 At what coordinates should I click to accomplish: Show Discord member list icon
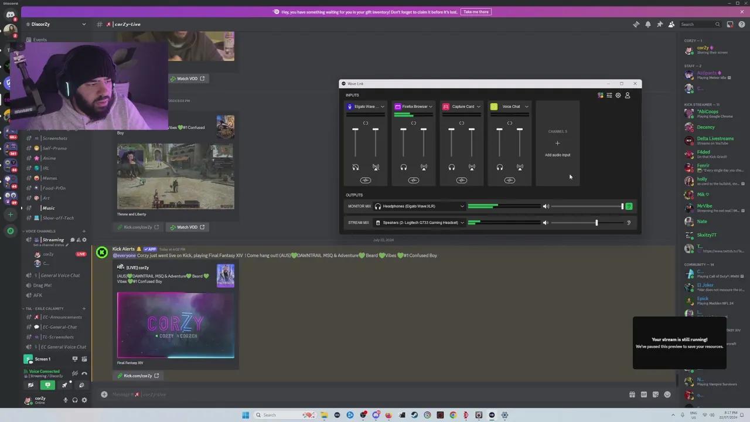[671, 24]
